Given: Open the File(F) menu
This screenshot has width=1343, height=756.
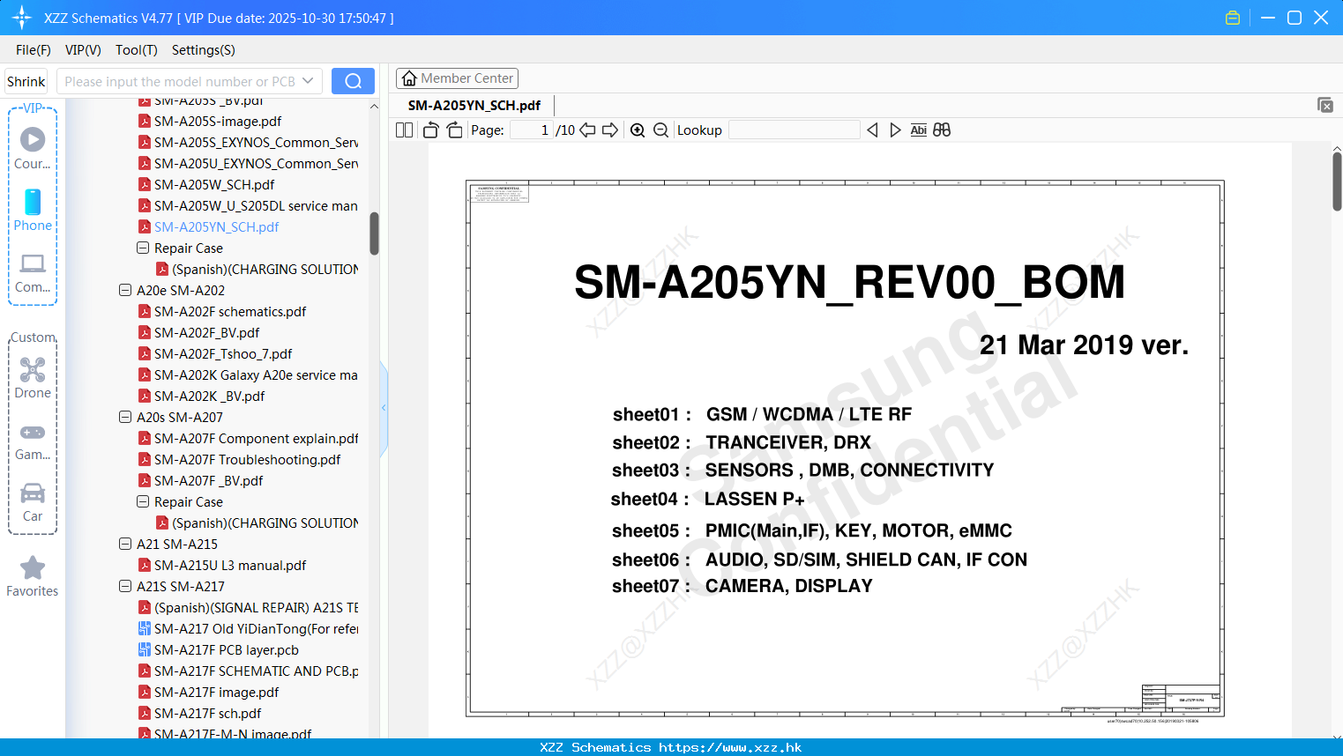Looking at the screenshot, I should [34, 50].
